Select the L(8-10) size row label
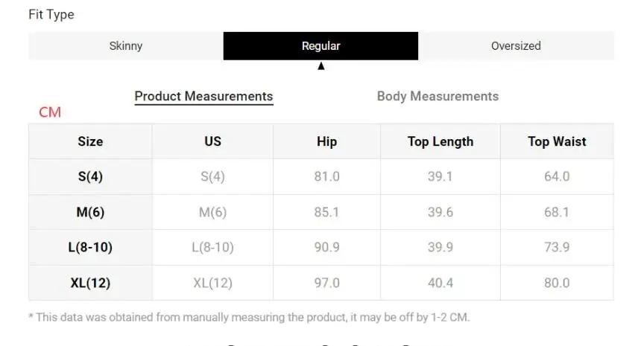The image size is (638, 346). tap(90, 247)
